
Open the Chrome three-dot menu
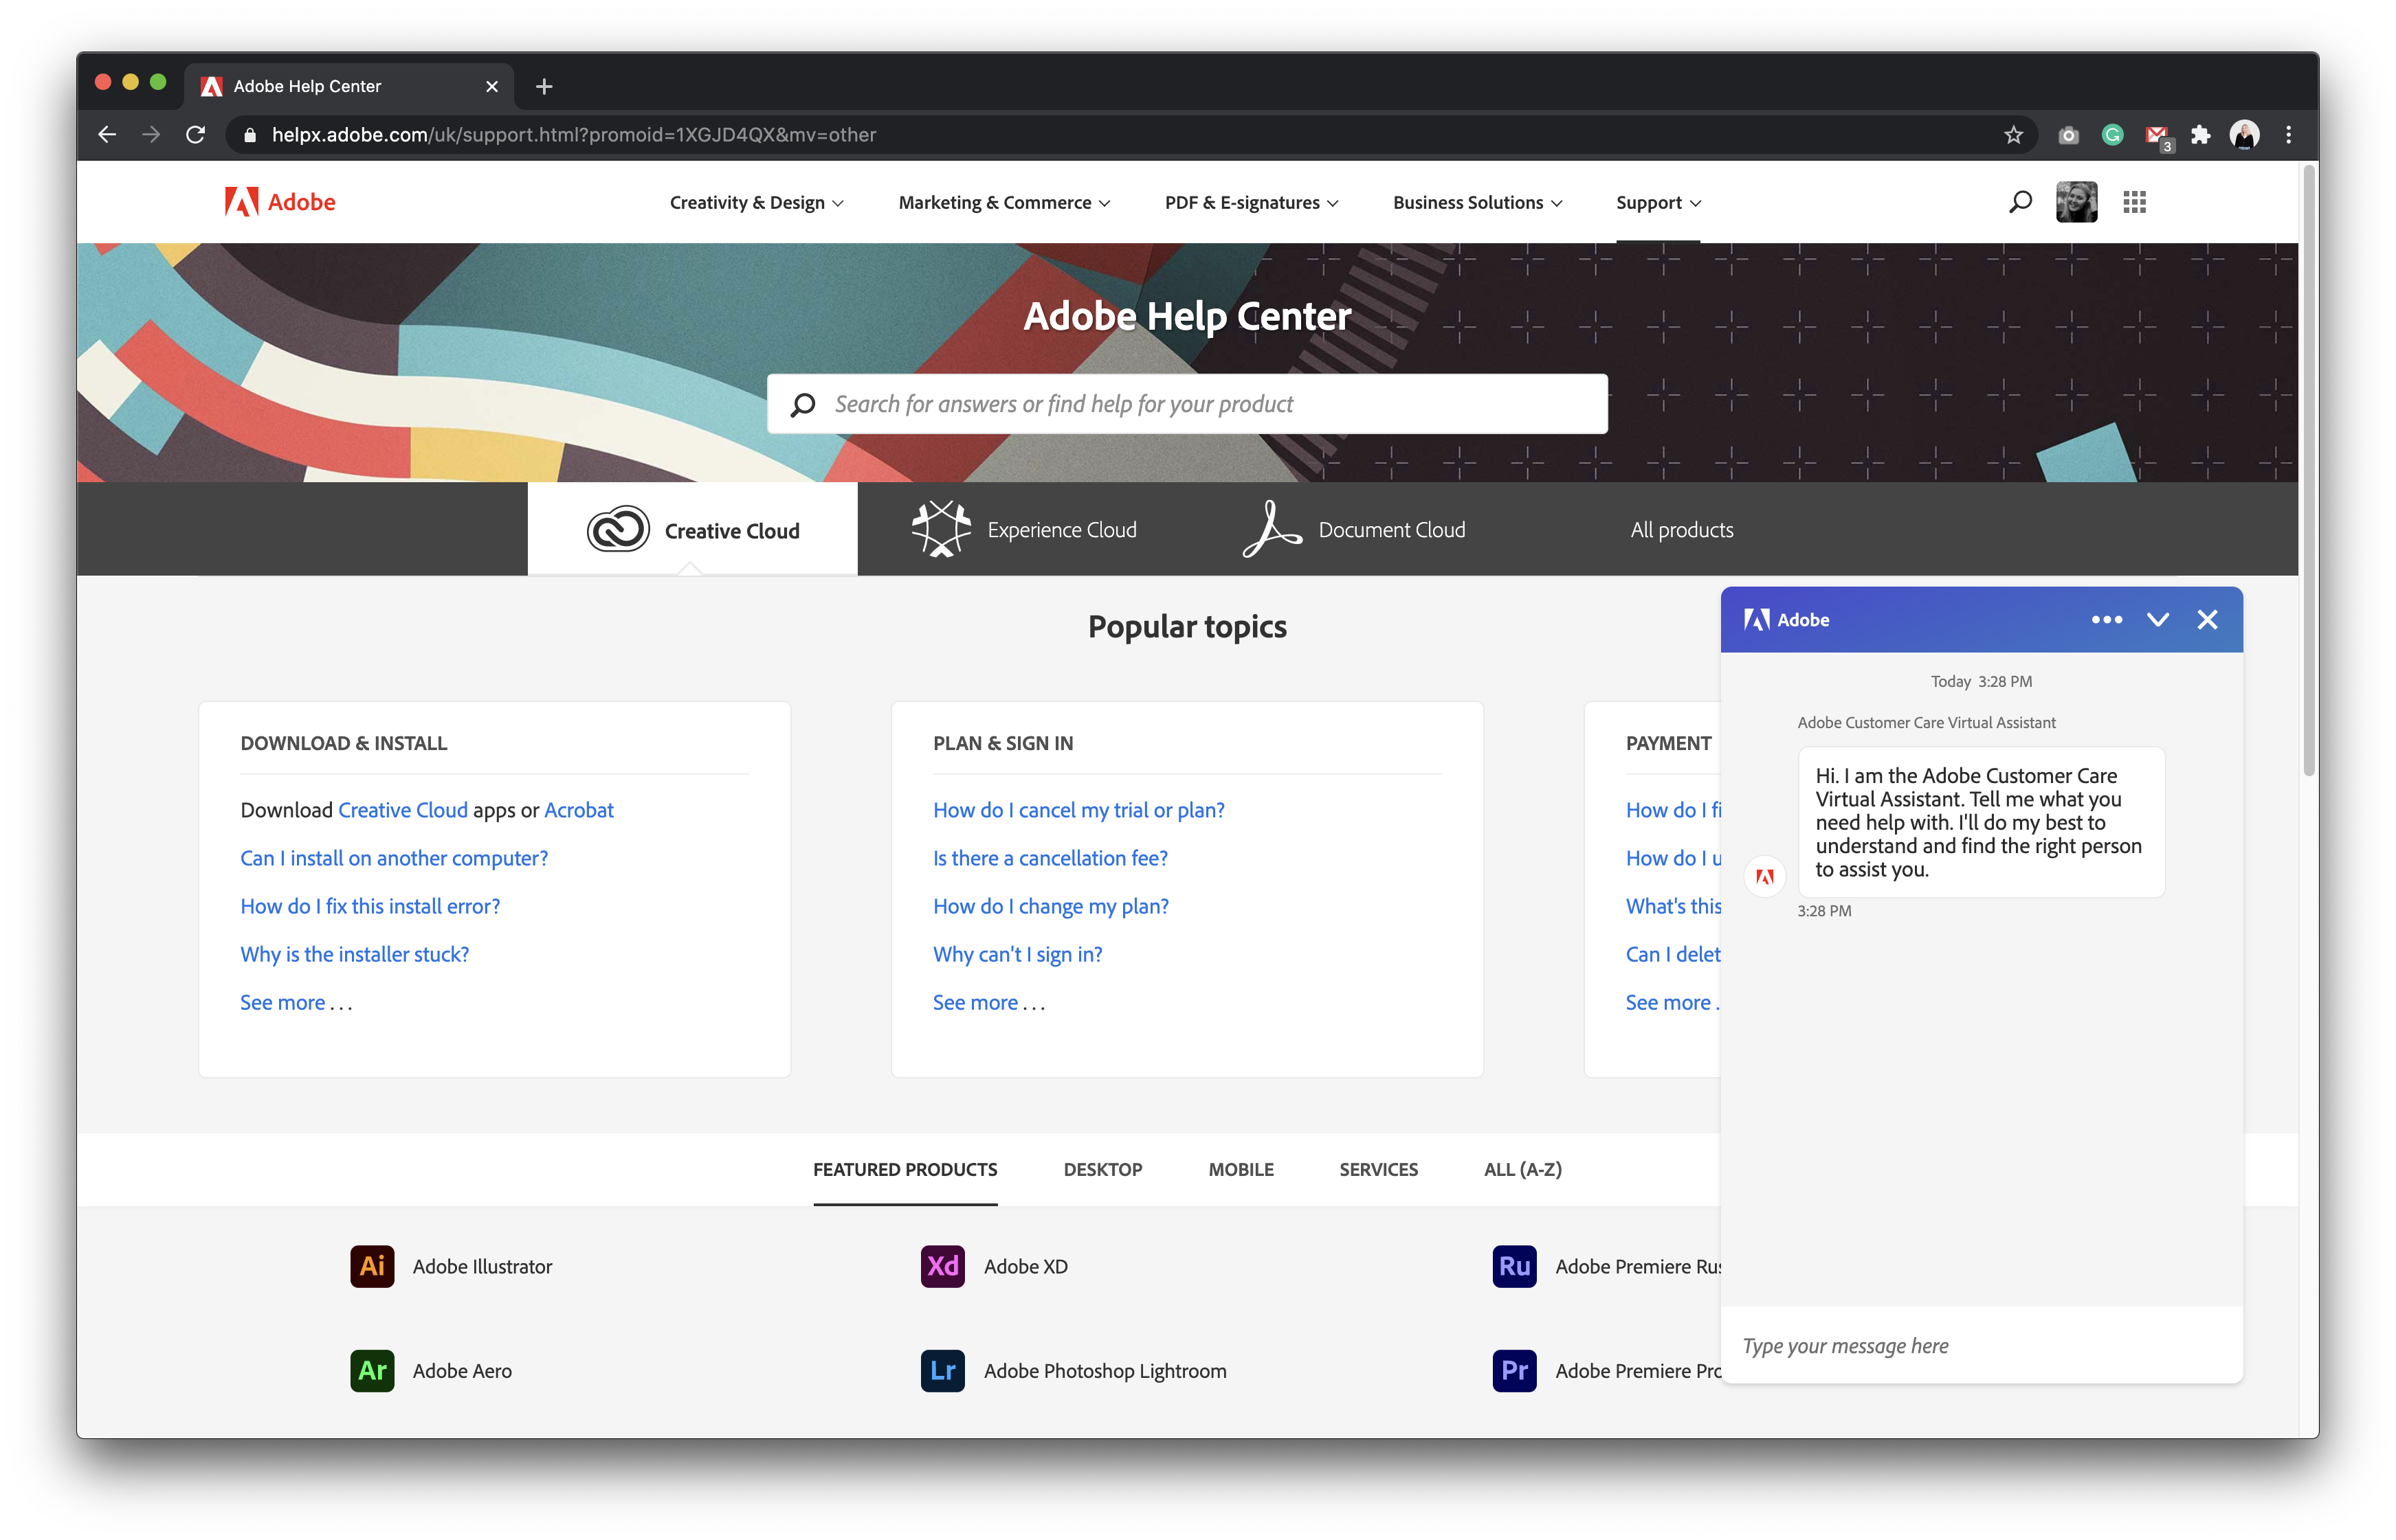pos(2288,135)
